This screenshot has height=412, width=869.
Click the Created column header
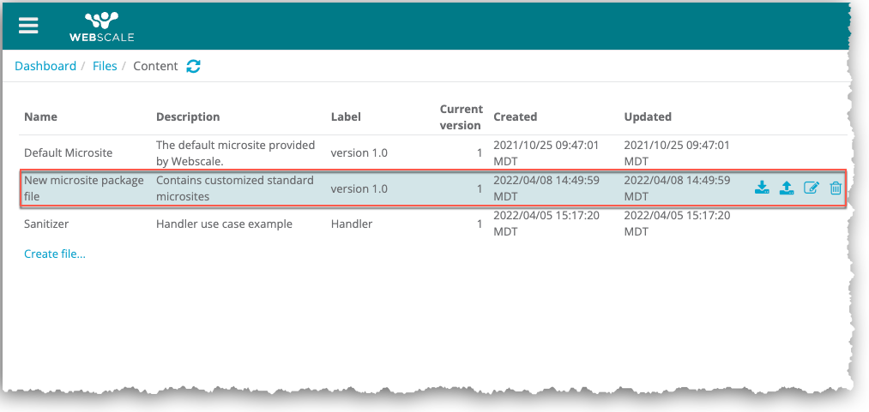click(515, 116)
